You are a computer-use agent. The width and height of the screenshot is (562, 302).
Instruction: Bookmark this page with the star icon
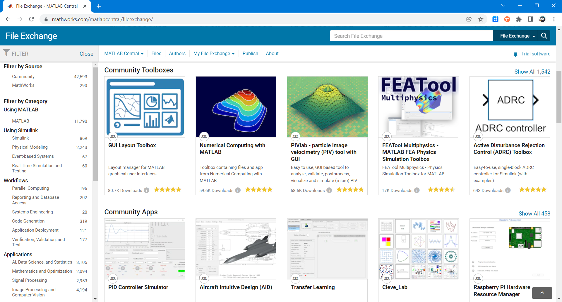pyautogui.click(x=481, y=19)
